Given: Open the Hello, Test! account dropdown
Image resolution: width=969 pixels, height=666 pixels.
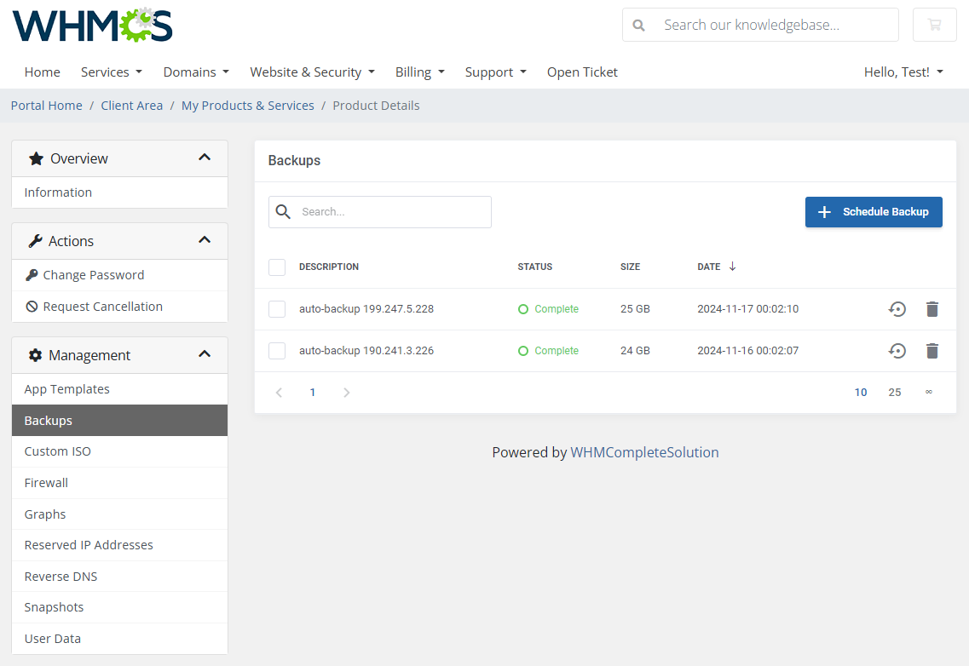Looking at the screenshot, I should tap(903, 72).
